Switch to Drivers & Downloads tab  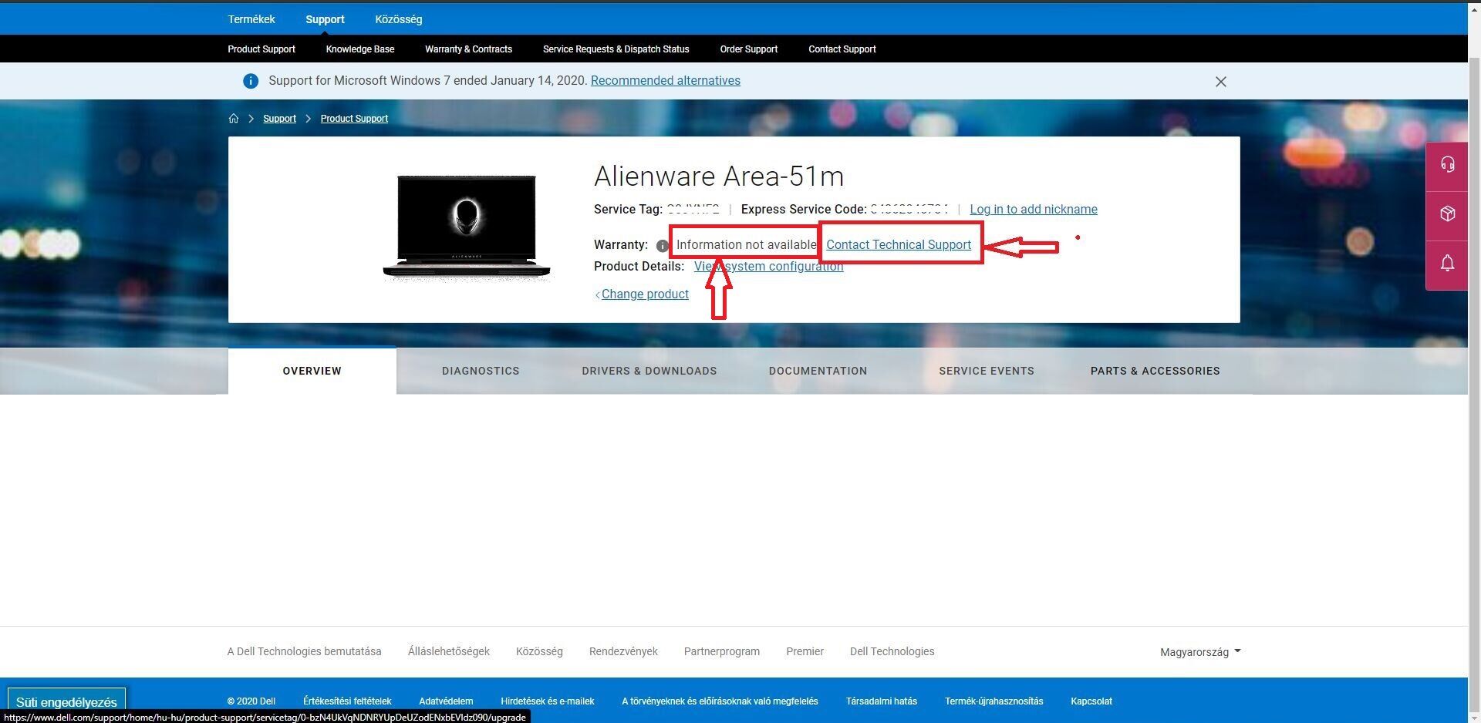(649, 371)
